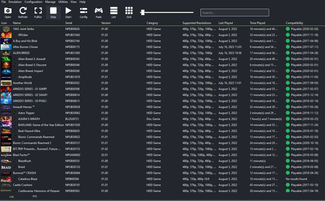Select Alien Breed 2: Assault entry
This screenshot has width=325, height=201.
[x=32, y=59]
